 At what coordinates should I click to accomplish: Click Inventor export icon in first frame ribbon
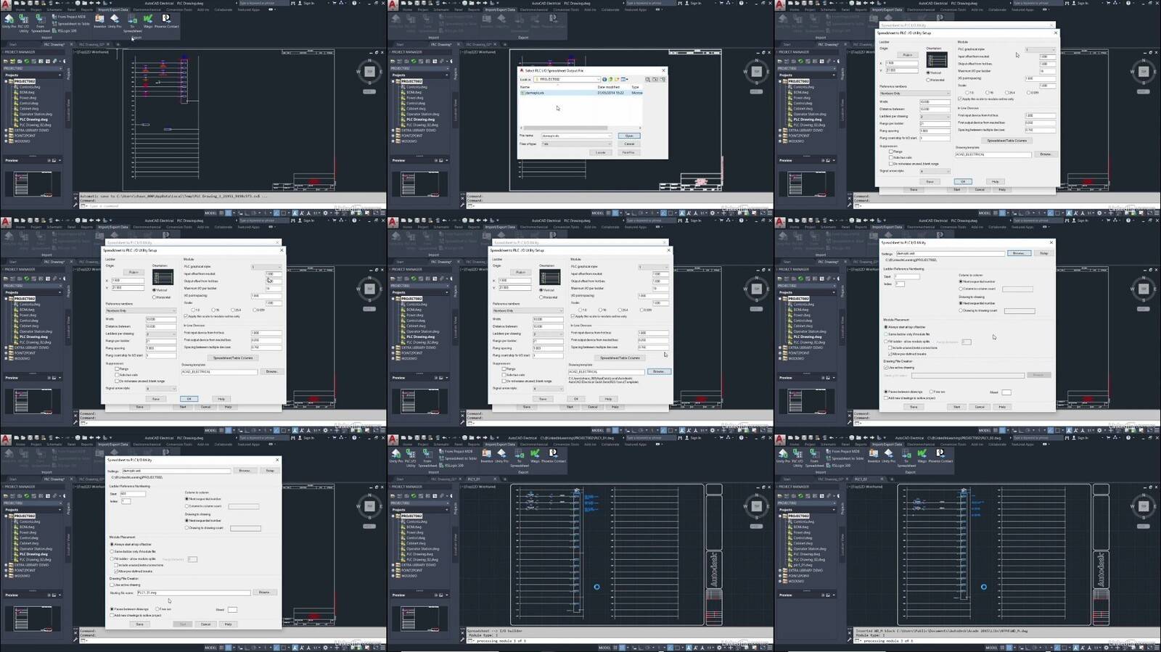tap(100, 20)
